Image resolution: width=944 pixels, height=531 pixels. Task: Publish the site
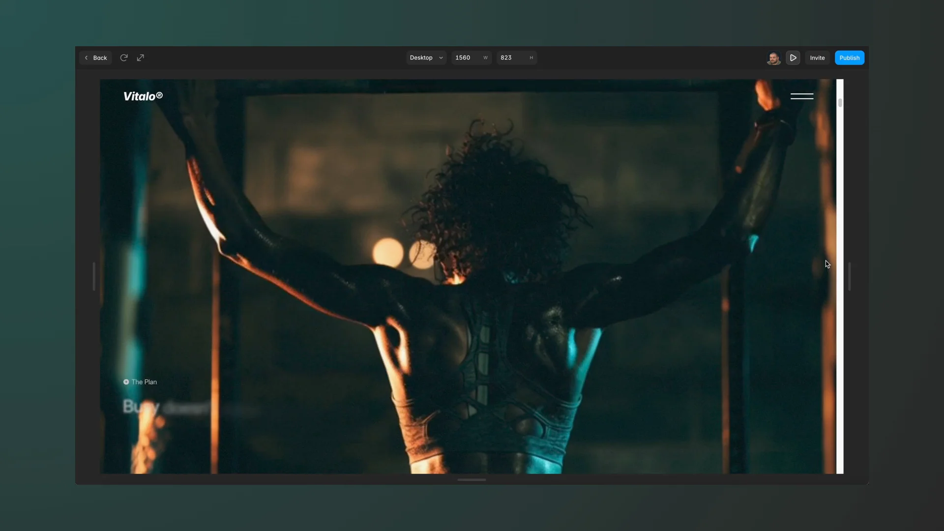point(849,58)
